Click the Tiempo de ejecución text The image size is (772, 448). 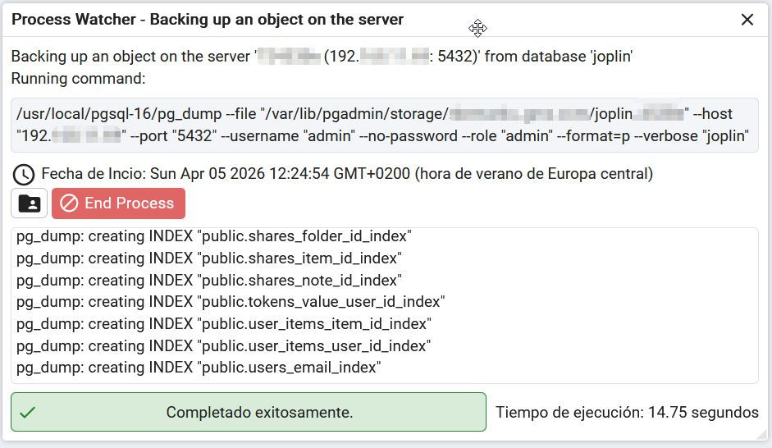[627, 412]
